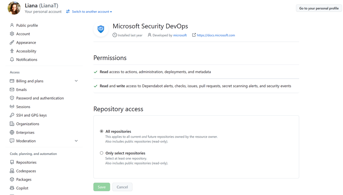Click Liana's profile avatar photo
The height and width of the screenshot is (195, 343).
pos(14,8)
